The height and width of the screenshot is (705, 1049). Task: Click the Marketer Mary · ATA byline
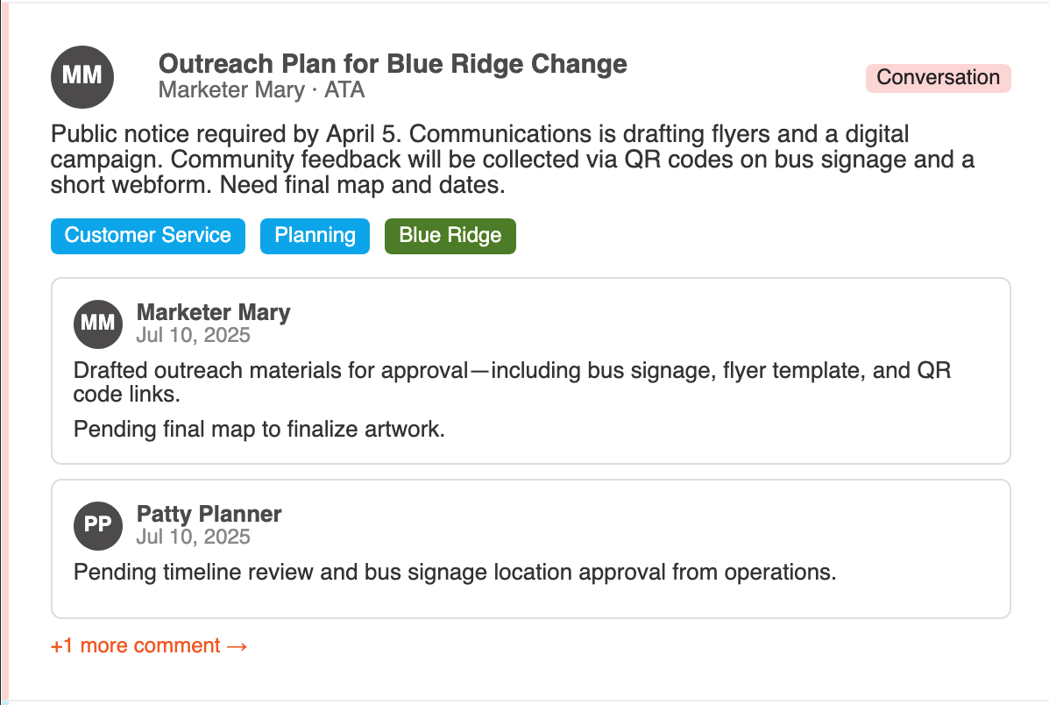pyautogui.click(x=261, y=89)
